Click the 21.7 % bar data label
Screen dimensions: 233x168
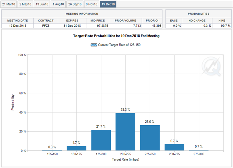point(101,127)
